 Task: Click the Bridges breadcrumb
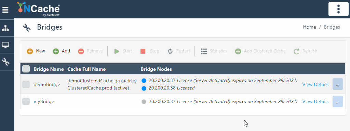pos(332,27)
